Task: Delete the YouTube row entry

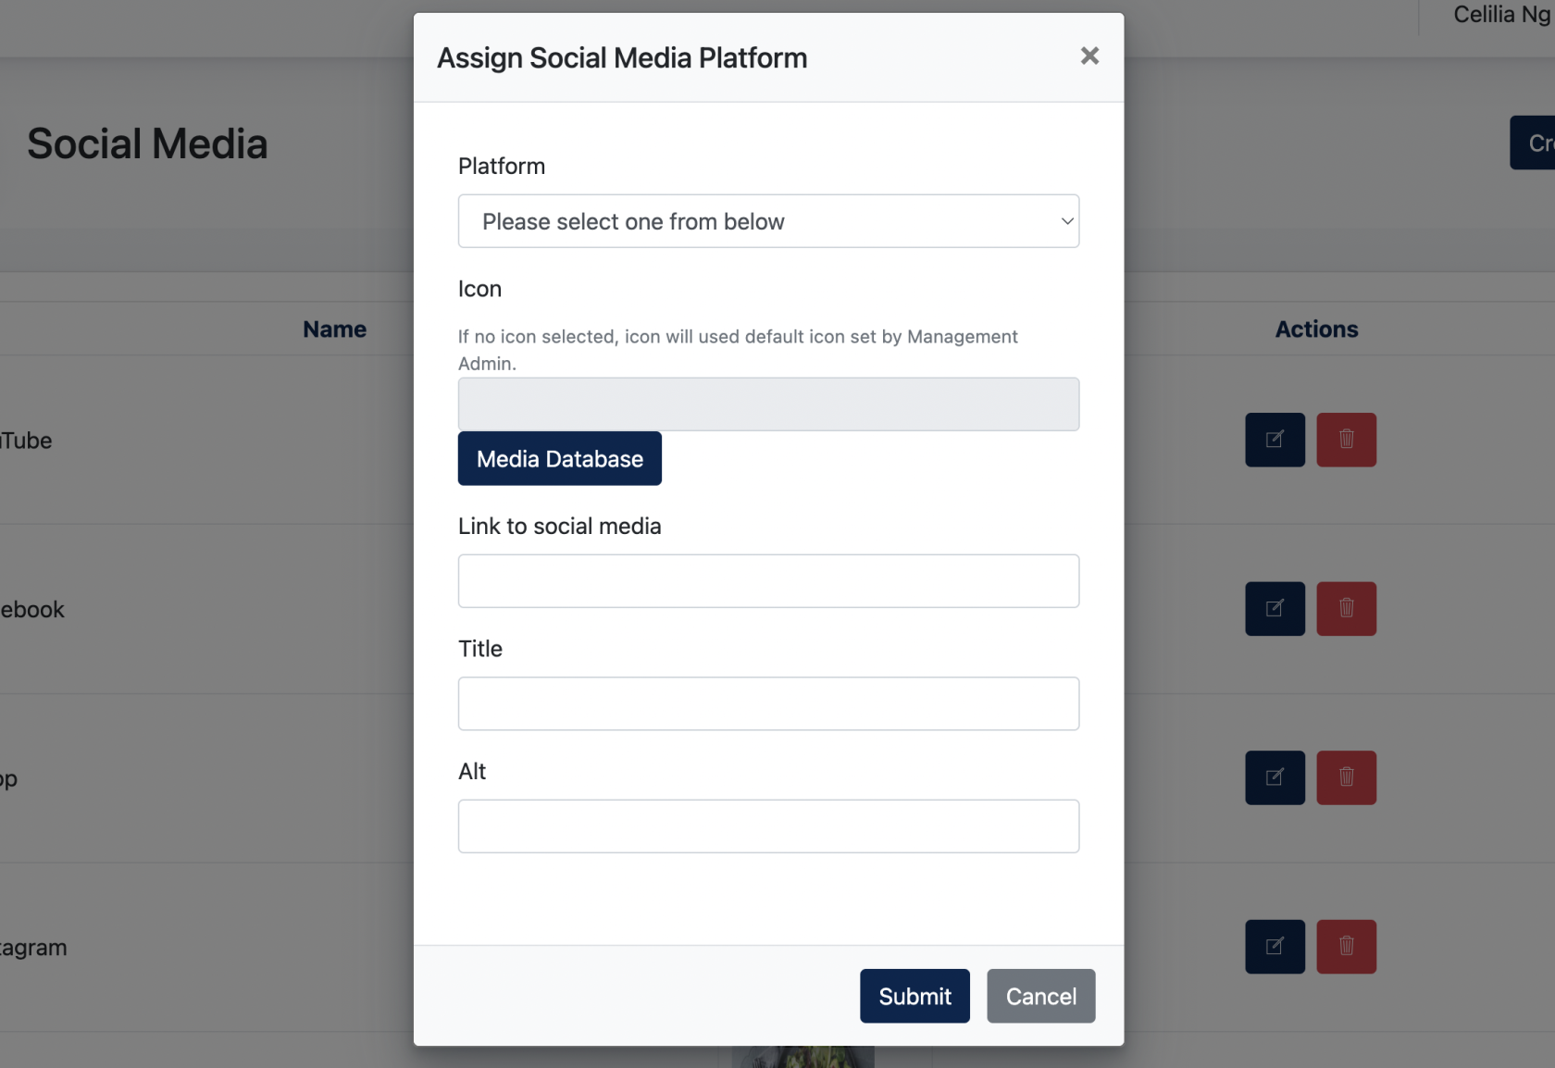Action: (1346, 440)
